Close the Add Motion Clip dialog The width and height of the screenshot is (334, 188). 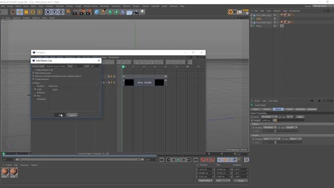click(x=99, y=61)
